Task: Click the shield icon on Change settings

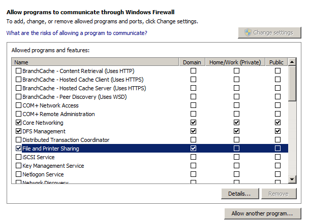Action: pyautogui.click(x=248, y=32)
